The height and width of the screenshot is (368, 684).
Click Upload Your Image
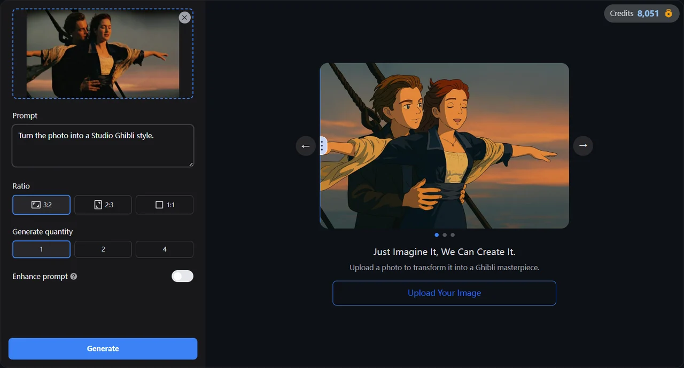click(444, 293)
